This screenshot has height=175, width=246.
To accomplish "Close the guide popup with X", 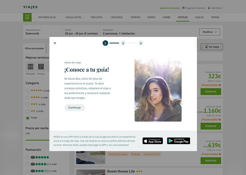I will click(x=55, y=43).
